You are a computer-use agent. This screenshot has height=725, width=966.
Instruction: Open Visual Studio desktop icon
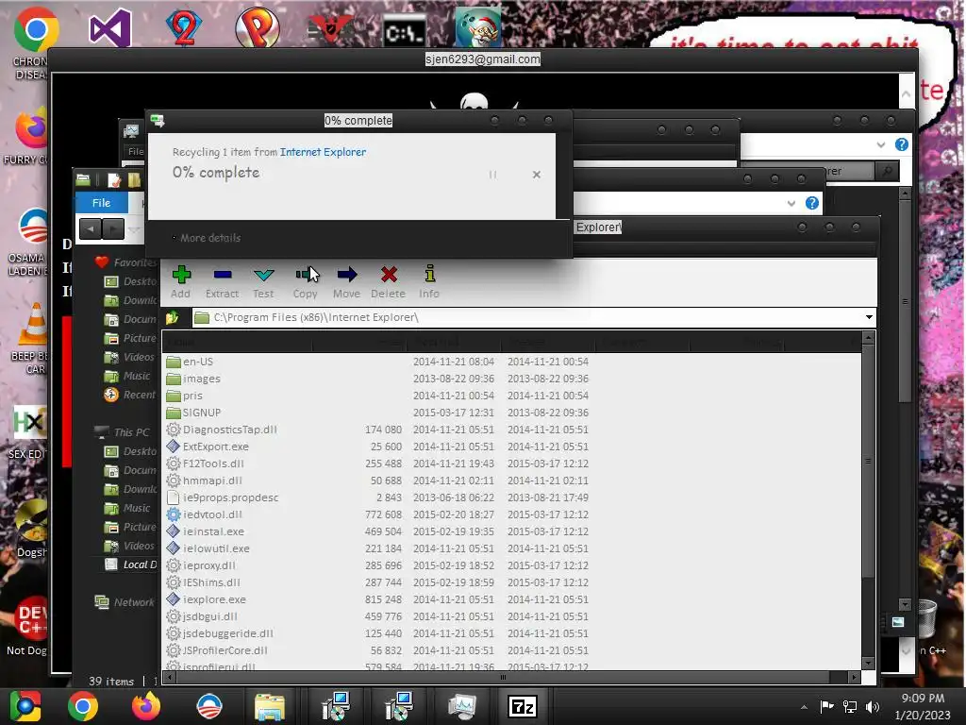pos(110,27)
